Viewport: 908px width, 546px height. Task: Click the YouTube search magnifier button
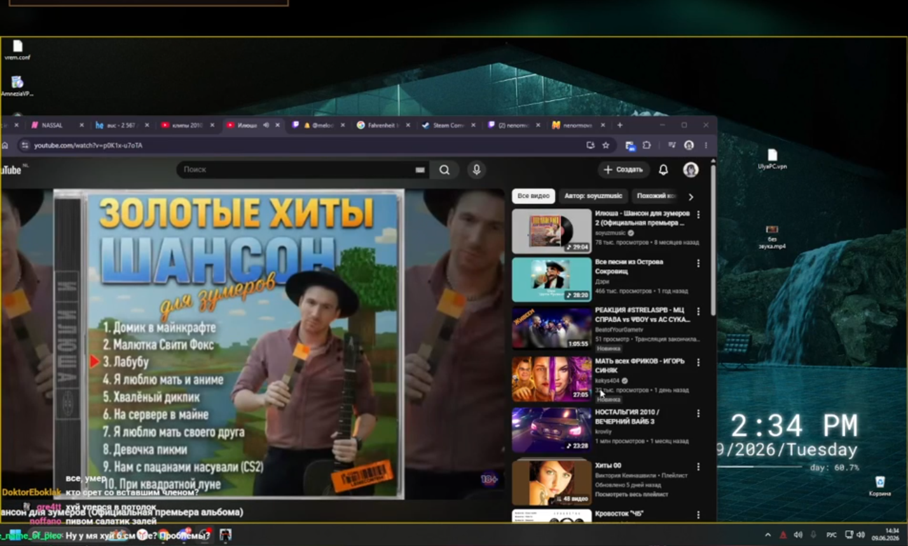click(444, 170)
